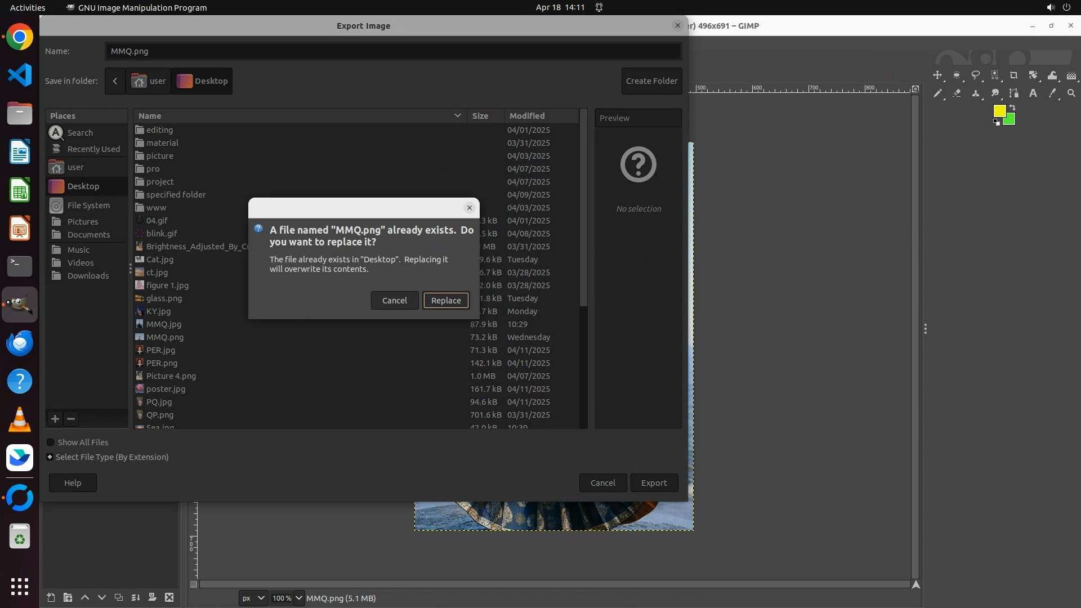Enable the Show All Files checkbox
Image resolution: width=1081 pixels, height=608 pixels.
51,442
